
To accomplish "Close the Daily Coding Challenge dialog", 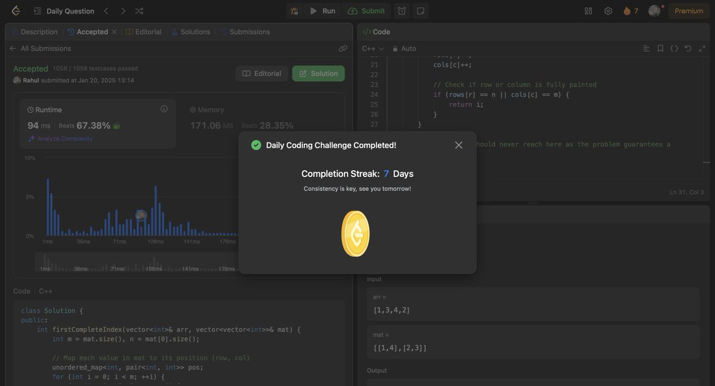I will point(458,145).
